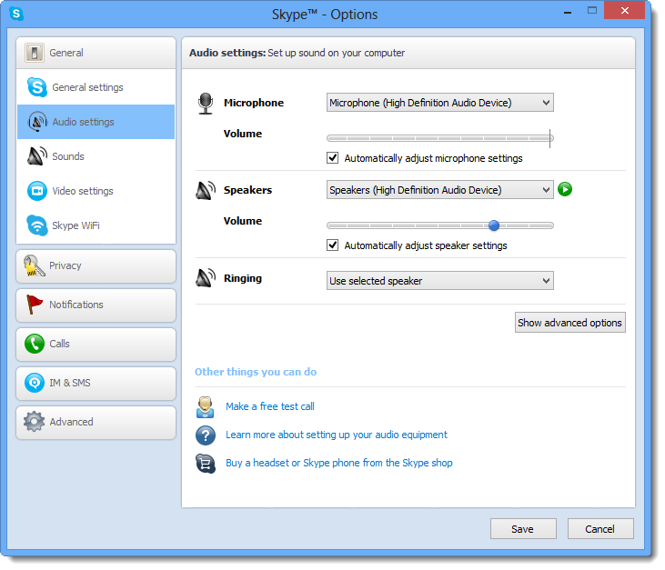Click the Skype WiFi icon
665x570 pixels.
[x=37, y=225]
